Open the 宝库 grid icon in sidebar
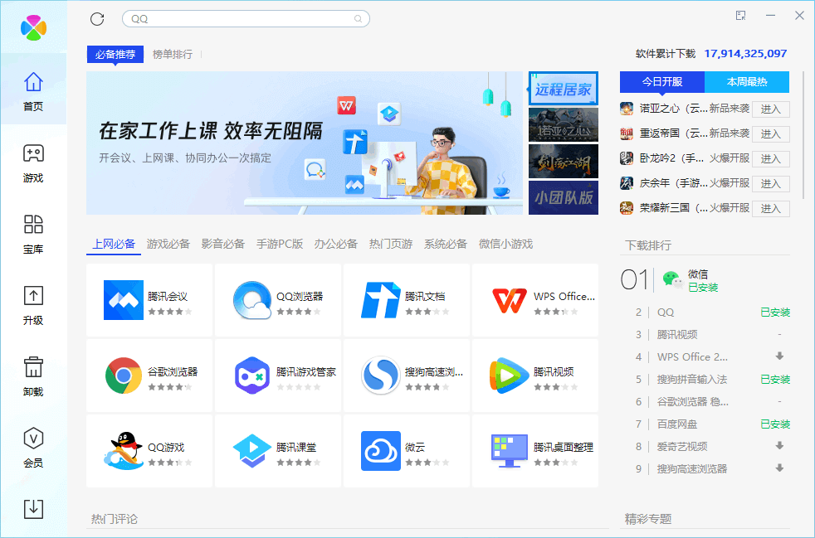This screenshot has width=815, height=538. point(33,225)
